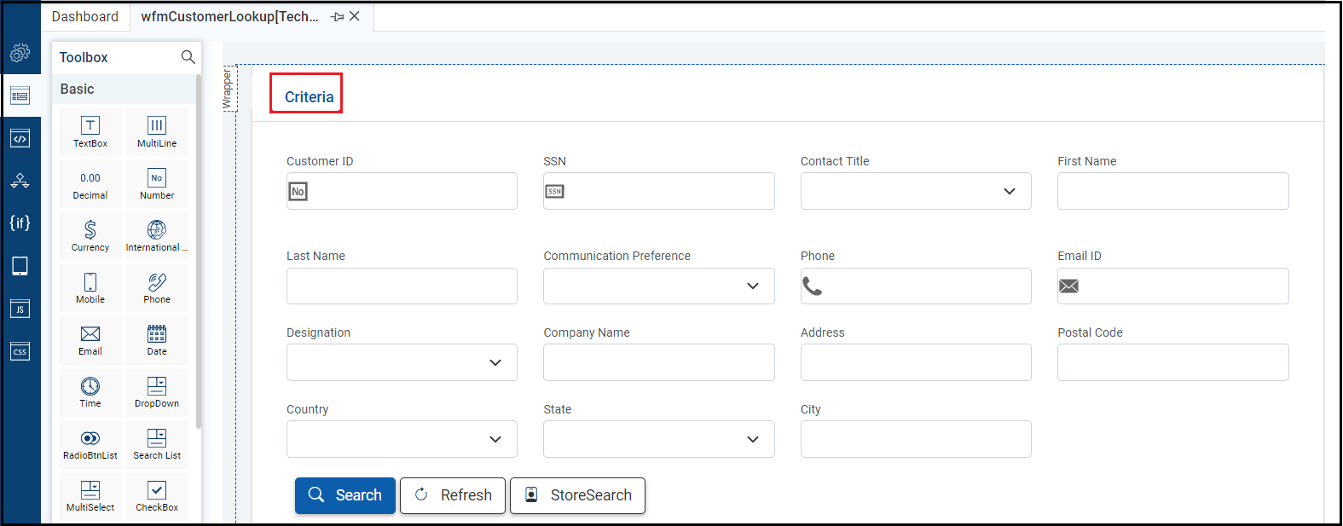Switch to the Dashboard tab
This screenshot has height=526, width=1343.
click(x=85, y=17)
